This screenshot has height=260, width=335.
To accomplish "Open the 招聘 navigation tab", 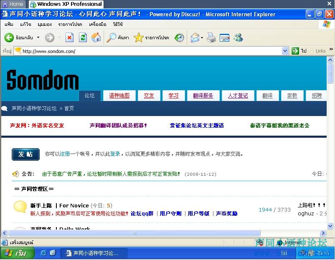I will click(317, 96).
